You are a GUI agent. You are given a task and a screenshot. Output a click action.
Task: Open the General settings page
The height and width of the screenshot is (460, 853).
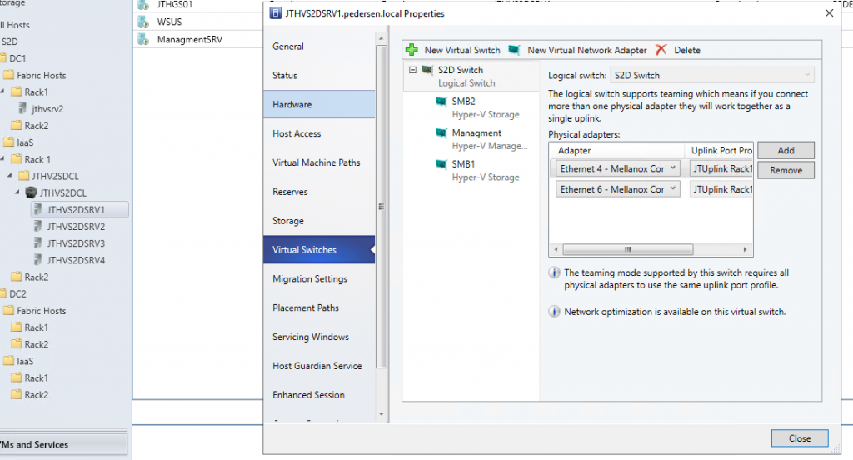(319, 47)
